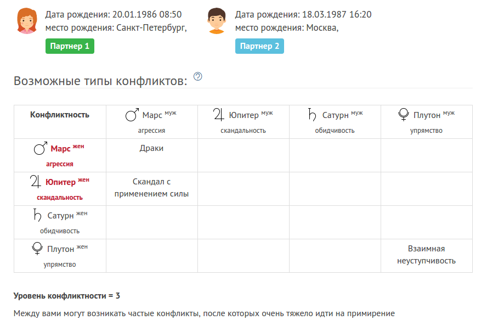Click the male partner avatar icon
The width and height of the screenshot is (487, 320).
pos(217,21)
